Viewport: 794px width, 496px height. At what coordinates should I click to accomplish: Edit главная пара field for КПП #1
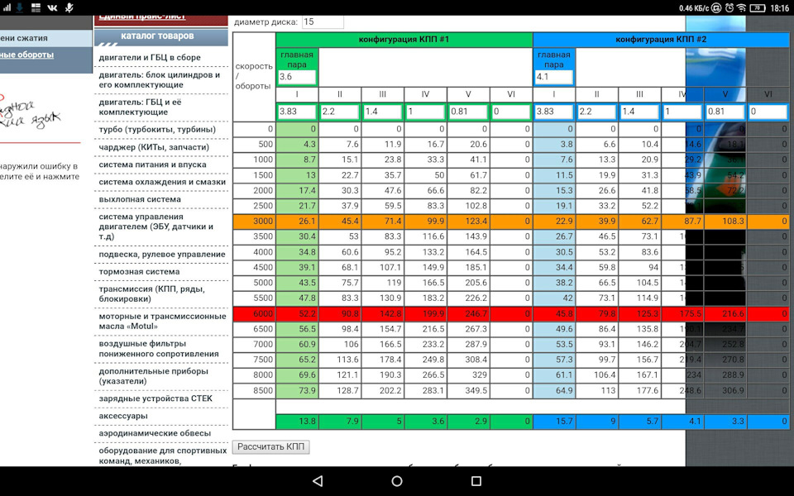coord(297,77)
